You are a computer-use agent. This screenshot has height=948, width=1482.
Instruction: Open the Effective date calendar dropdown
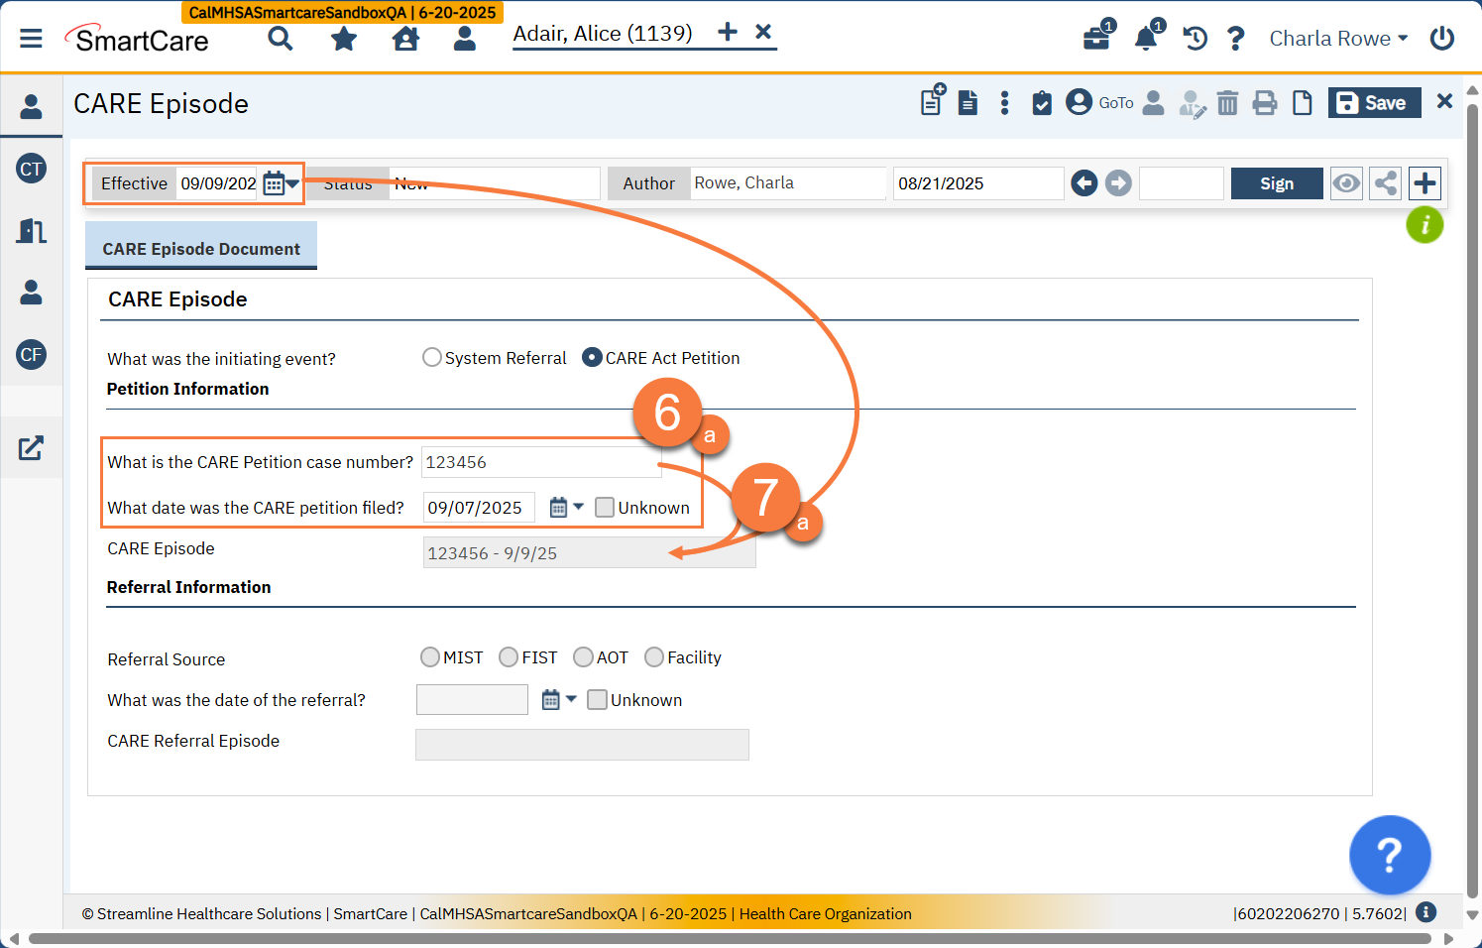click(281, 183)
